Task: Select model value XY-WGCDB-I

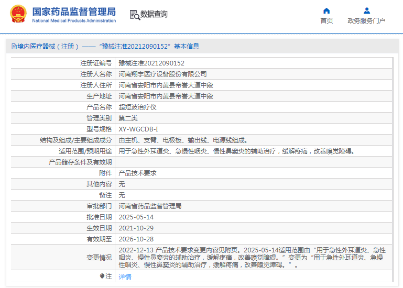Action: (138, 129)
